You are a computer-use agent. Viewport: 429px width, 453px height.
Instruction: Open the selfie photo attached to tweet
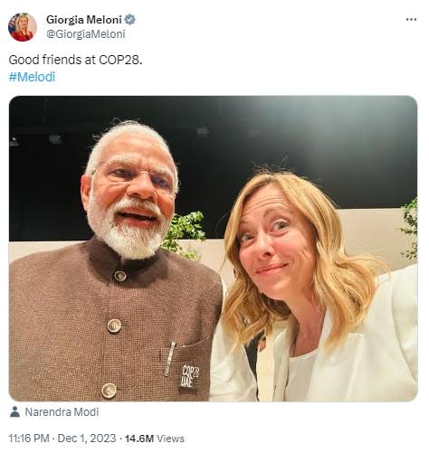pos(214,249)
